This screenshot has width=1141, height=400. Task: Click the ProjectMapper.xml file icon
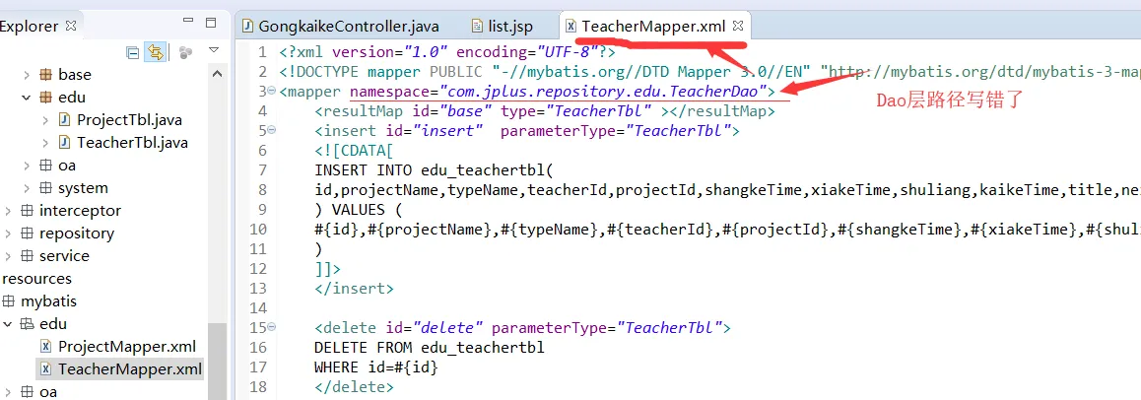coord(45,346)
